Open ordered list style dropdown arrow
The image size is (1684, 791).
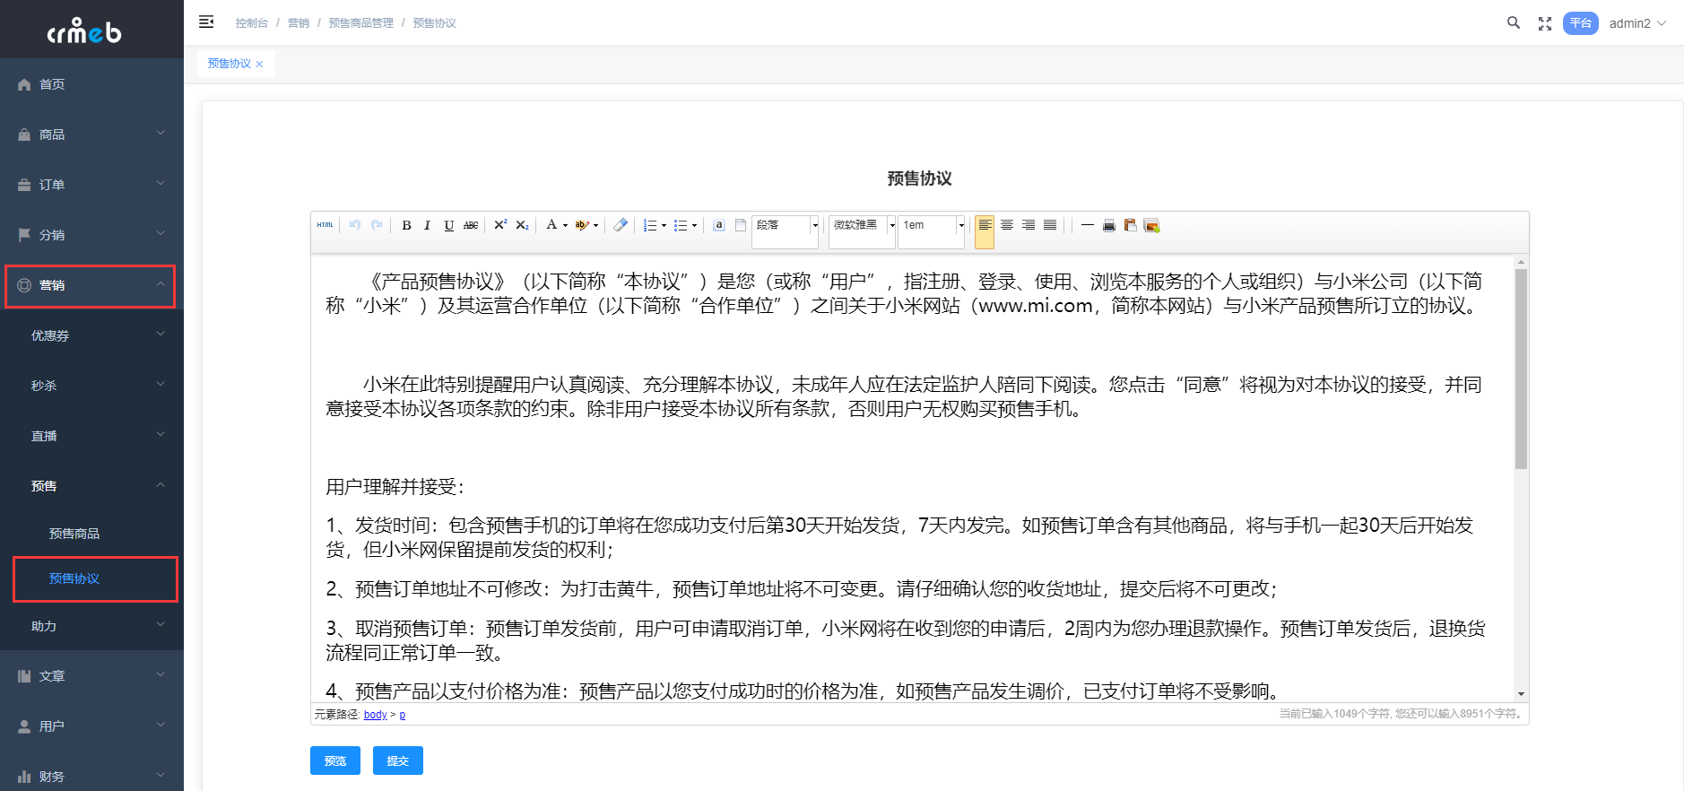pyautogui.click(x=664, y=225)
